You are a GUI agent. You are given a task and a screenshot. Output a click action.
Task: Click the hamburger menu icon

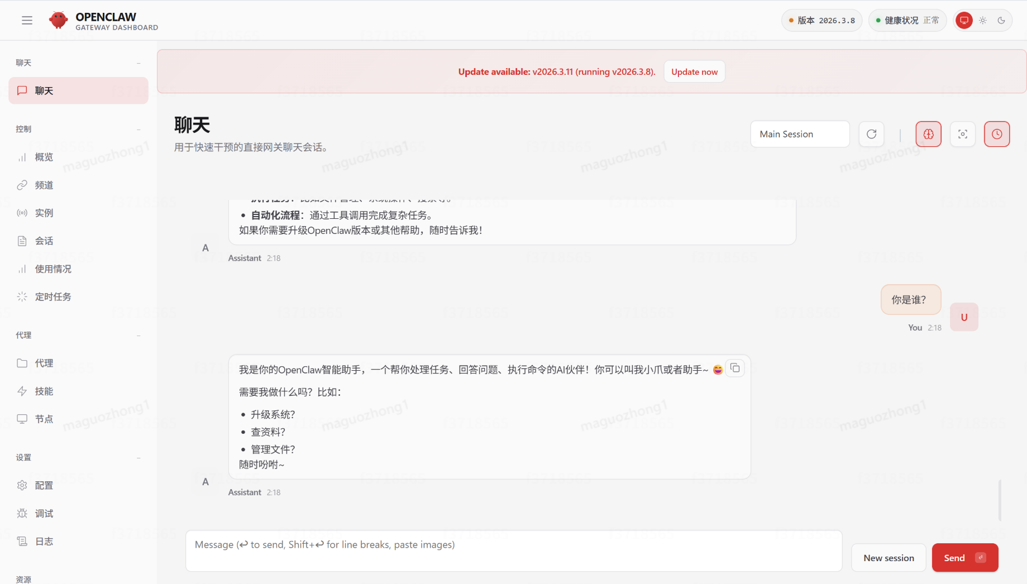(27, 21)
